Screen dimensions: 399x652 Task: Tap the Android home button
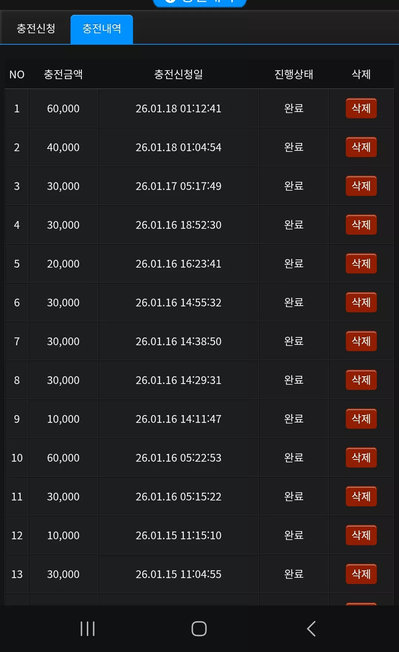pos(199,629)
